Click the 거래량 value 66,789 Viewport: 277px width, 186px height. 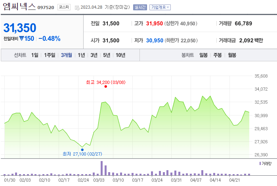(243, 23)
